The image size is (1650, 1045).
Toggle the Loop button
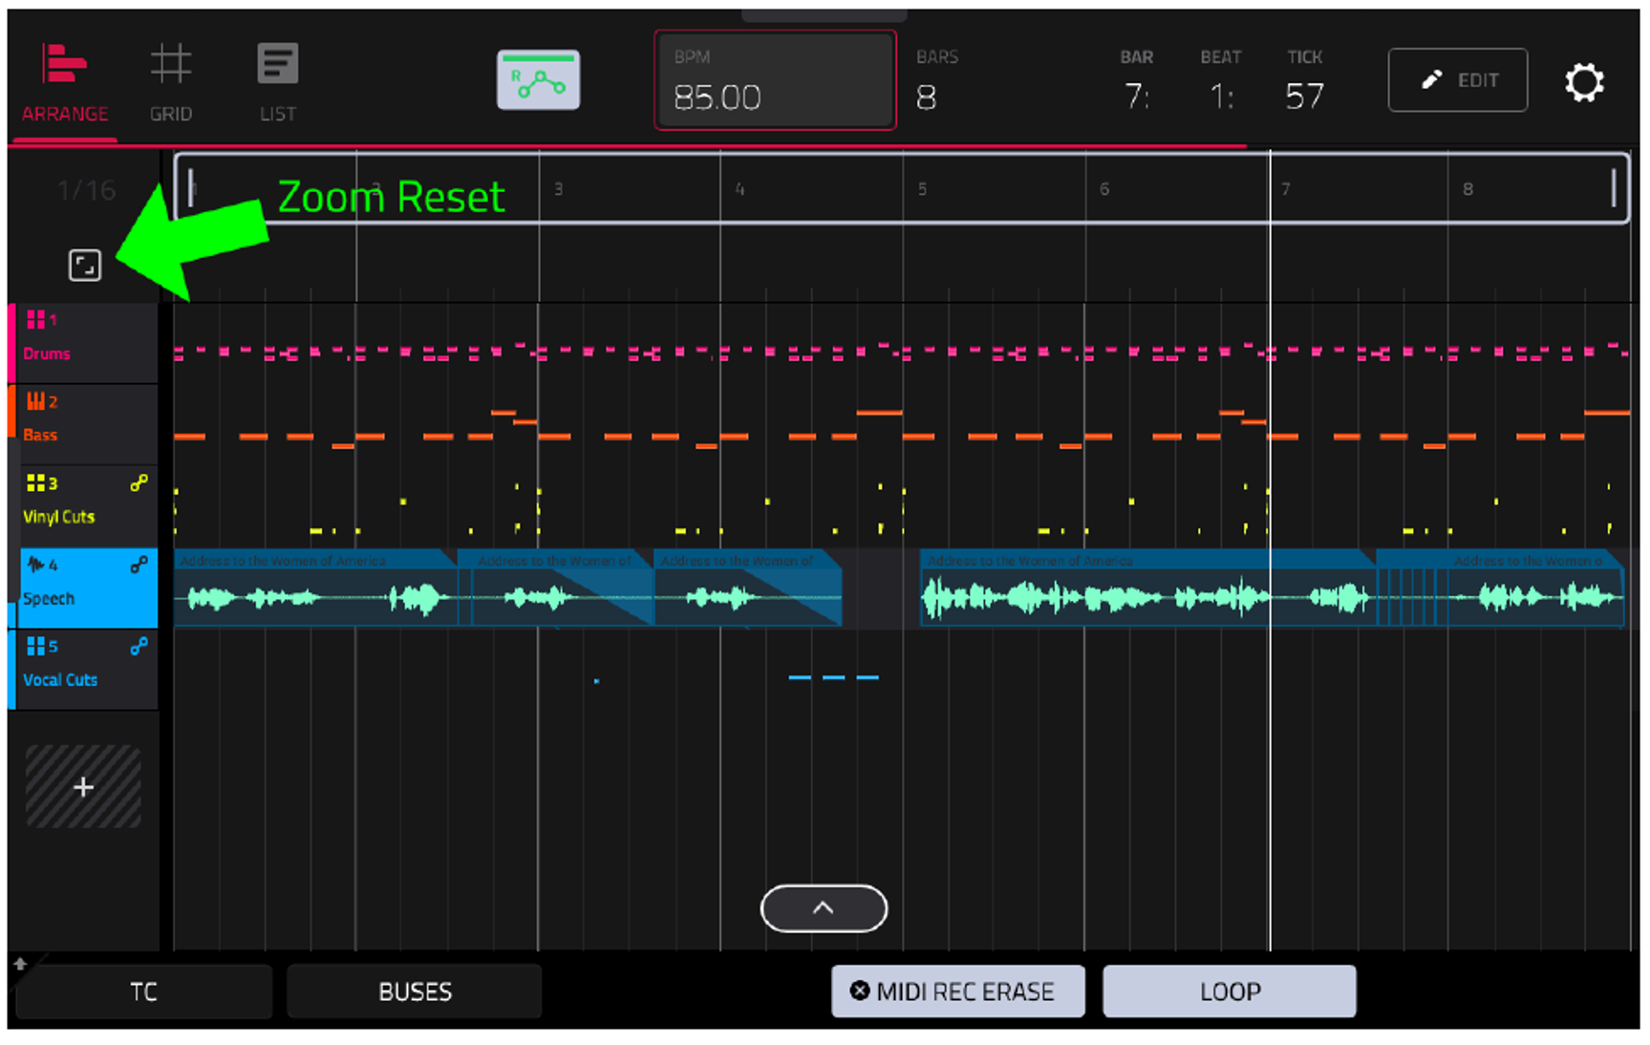(x=1230, y=992)
